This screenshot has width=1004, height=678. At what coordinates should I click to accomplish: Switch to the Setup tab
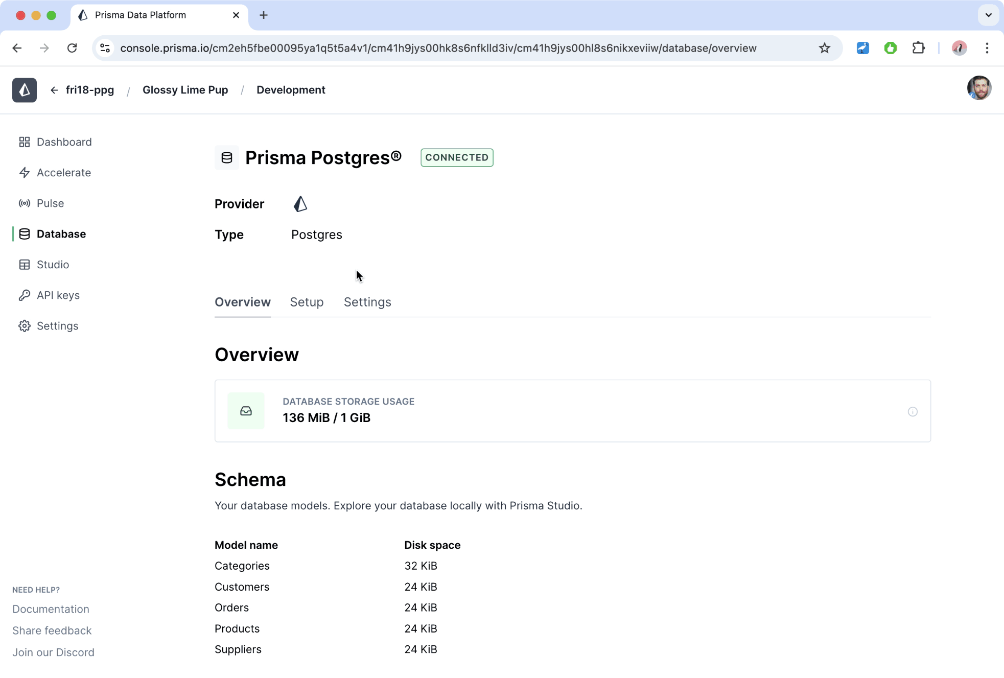(x=307, y=302)
